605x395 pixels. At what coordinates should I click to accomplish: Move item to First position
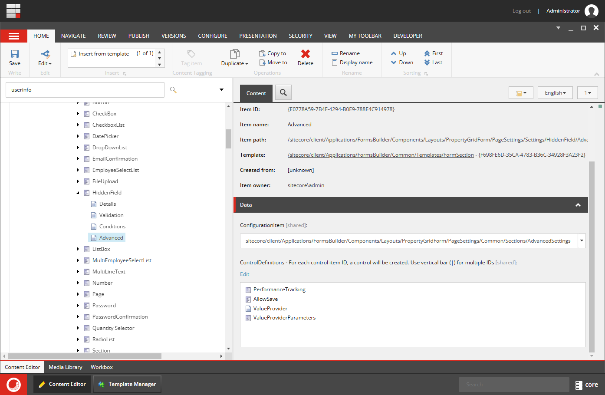click(433, 53)
